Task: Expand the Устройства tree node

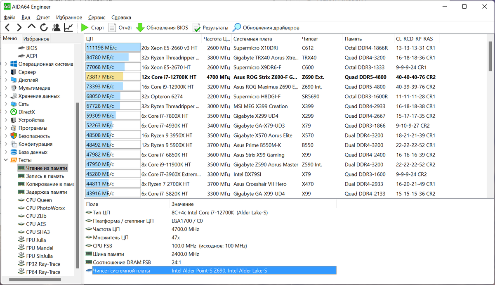Action: tap(5, 120)
